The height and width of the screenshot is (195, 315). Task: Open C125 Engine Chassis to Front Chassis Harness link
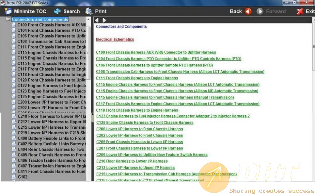[145, 122]
